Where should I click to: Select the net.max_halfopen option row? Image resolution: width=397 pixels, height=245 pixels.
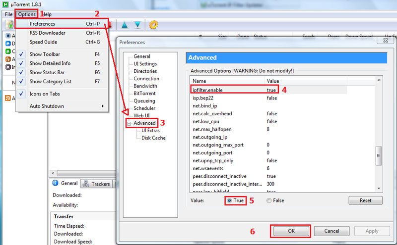[268, 129]
